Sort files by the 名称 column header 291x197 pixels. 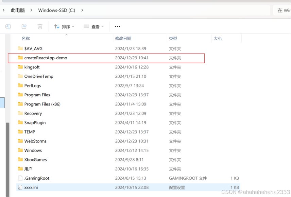[26, 38]
